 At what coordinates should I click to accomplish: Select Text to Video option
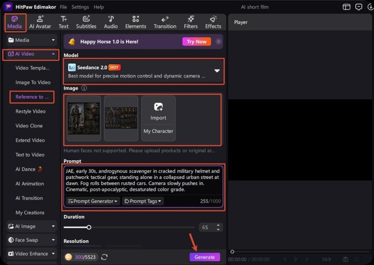(x=30, y=155)
